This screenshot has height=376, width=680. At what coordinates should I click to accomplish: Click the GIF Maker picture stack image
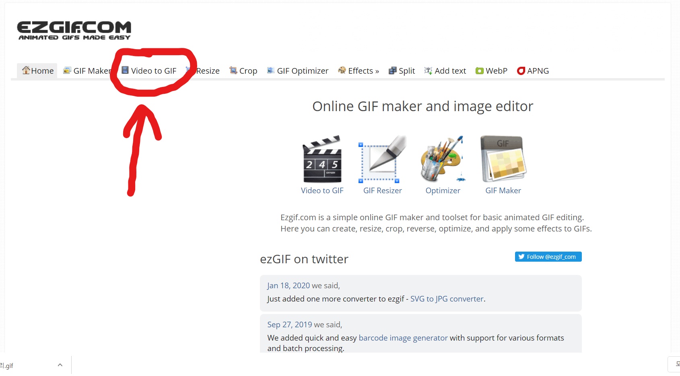[503, 159]
